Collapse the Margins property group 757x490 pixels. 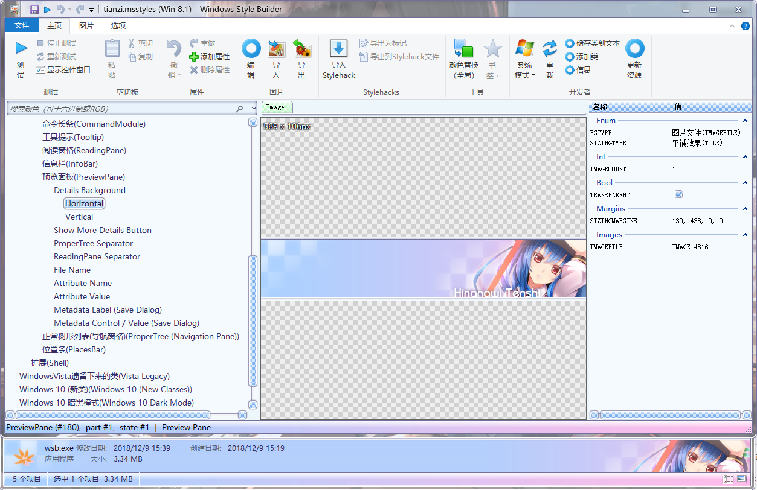[745, 209]
